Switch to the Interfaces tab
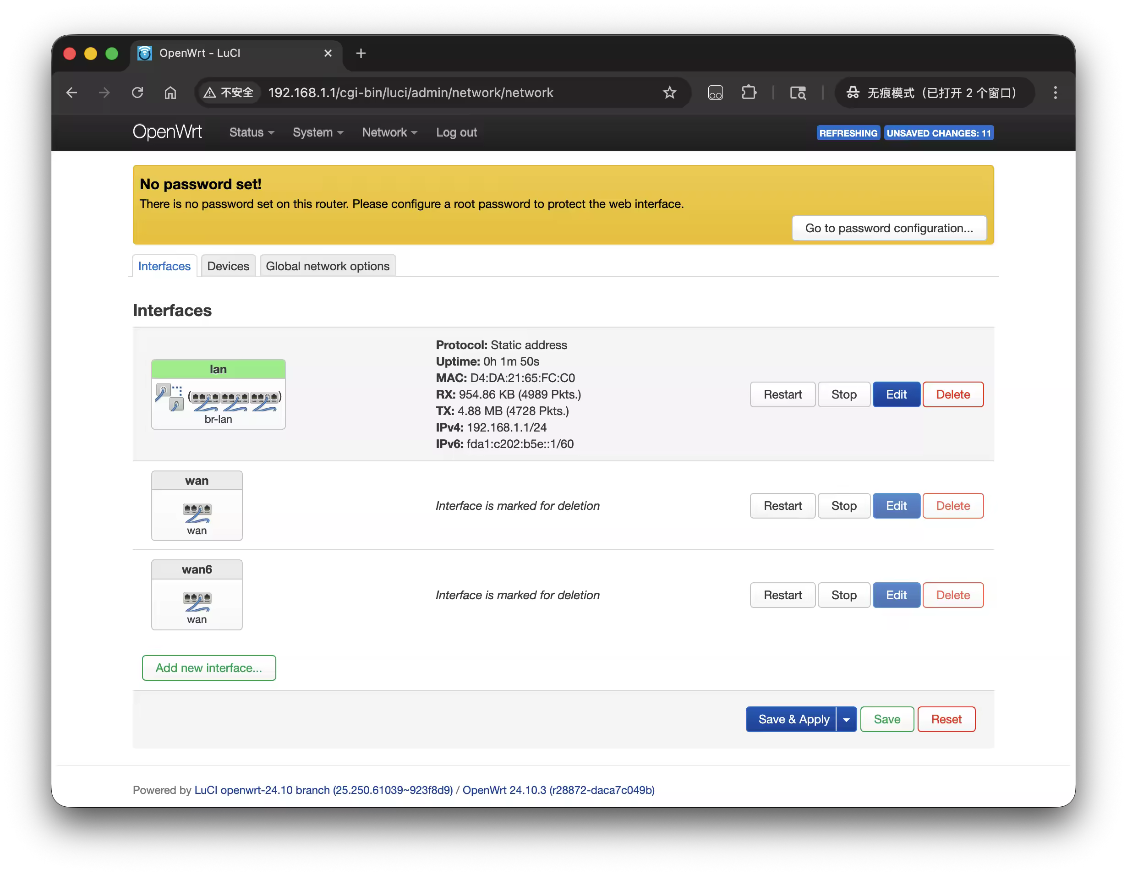 click(x=164, y=266)
